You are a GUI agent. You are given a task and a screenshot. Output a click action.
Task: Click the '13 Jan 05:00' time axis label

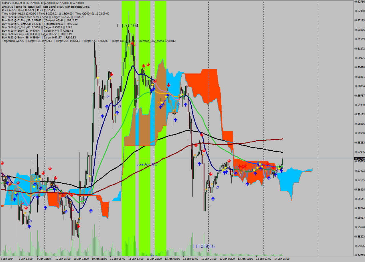227,259
